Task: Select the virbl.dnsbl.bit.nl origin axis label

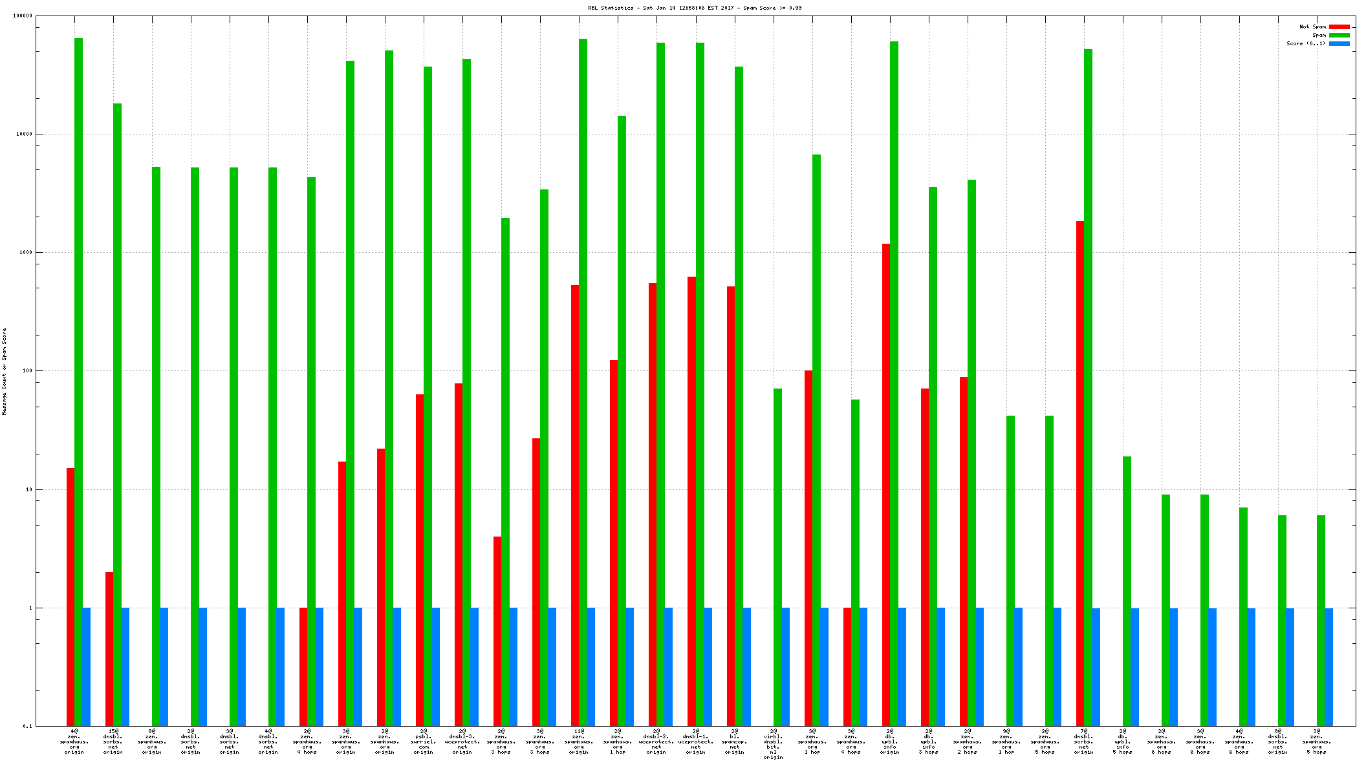Action: 773,744
